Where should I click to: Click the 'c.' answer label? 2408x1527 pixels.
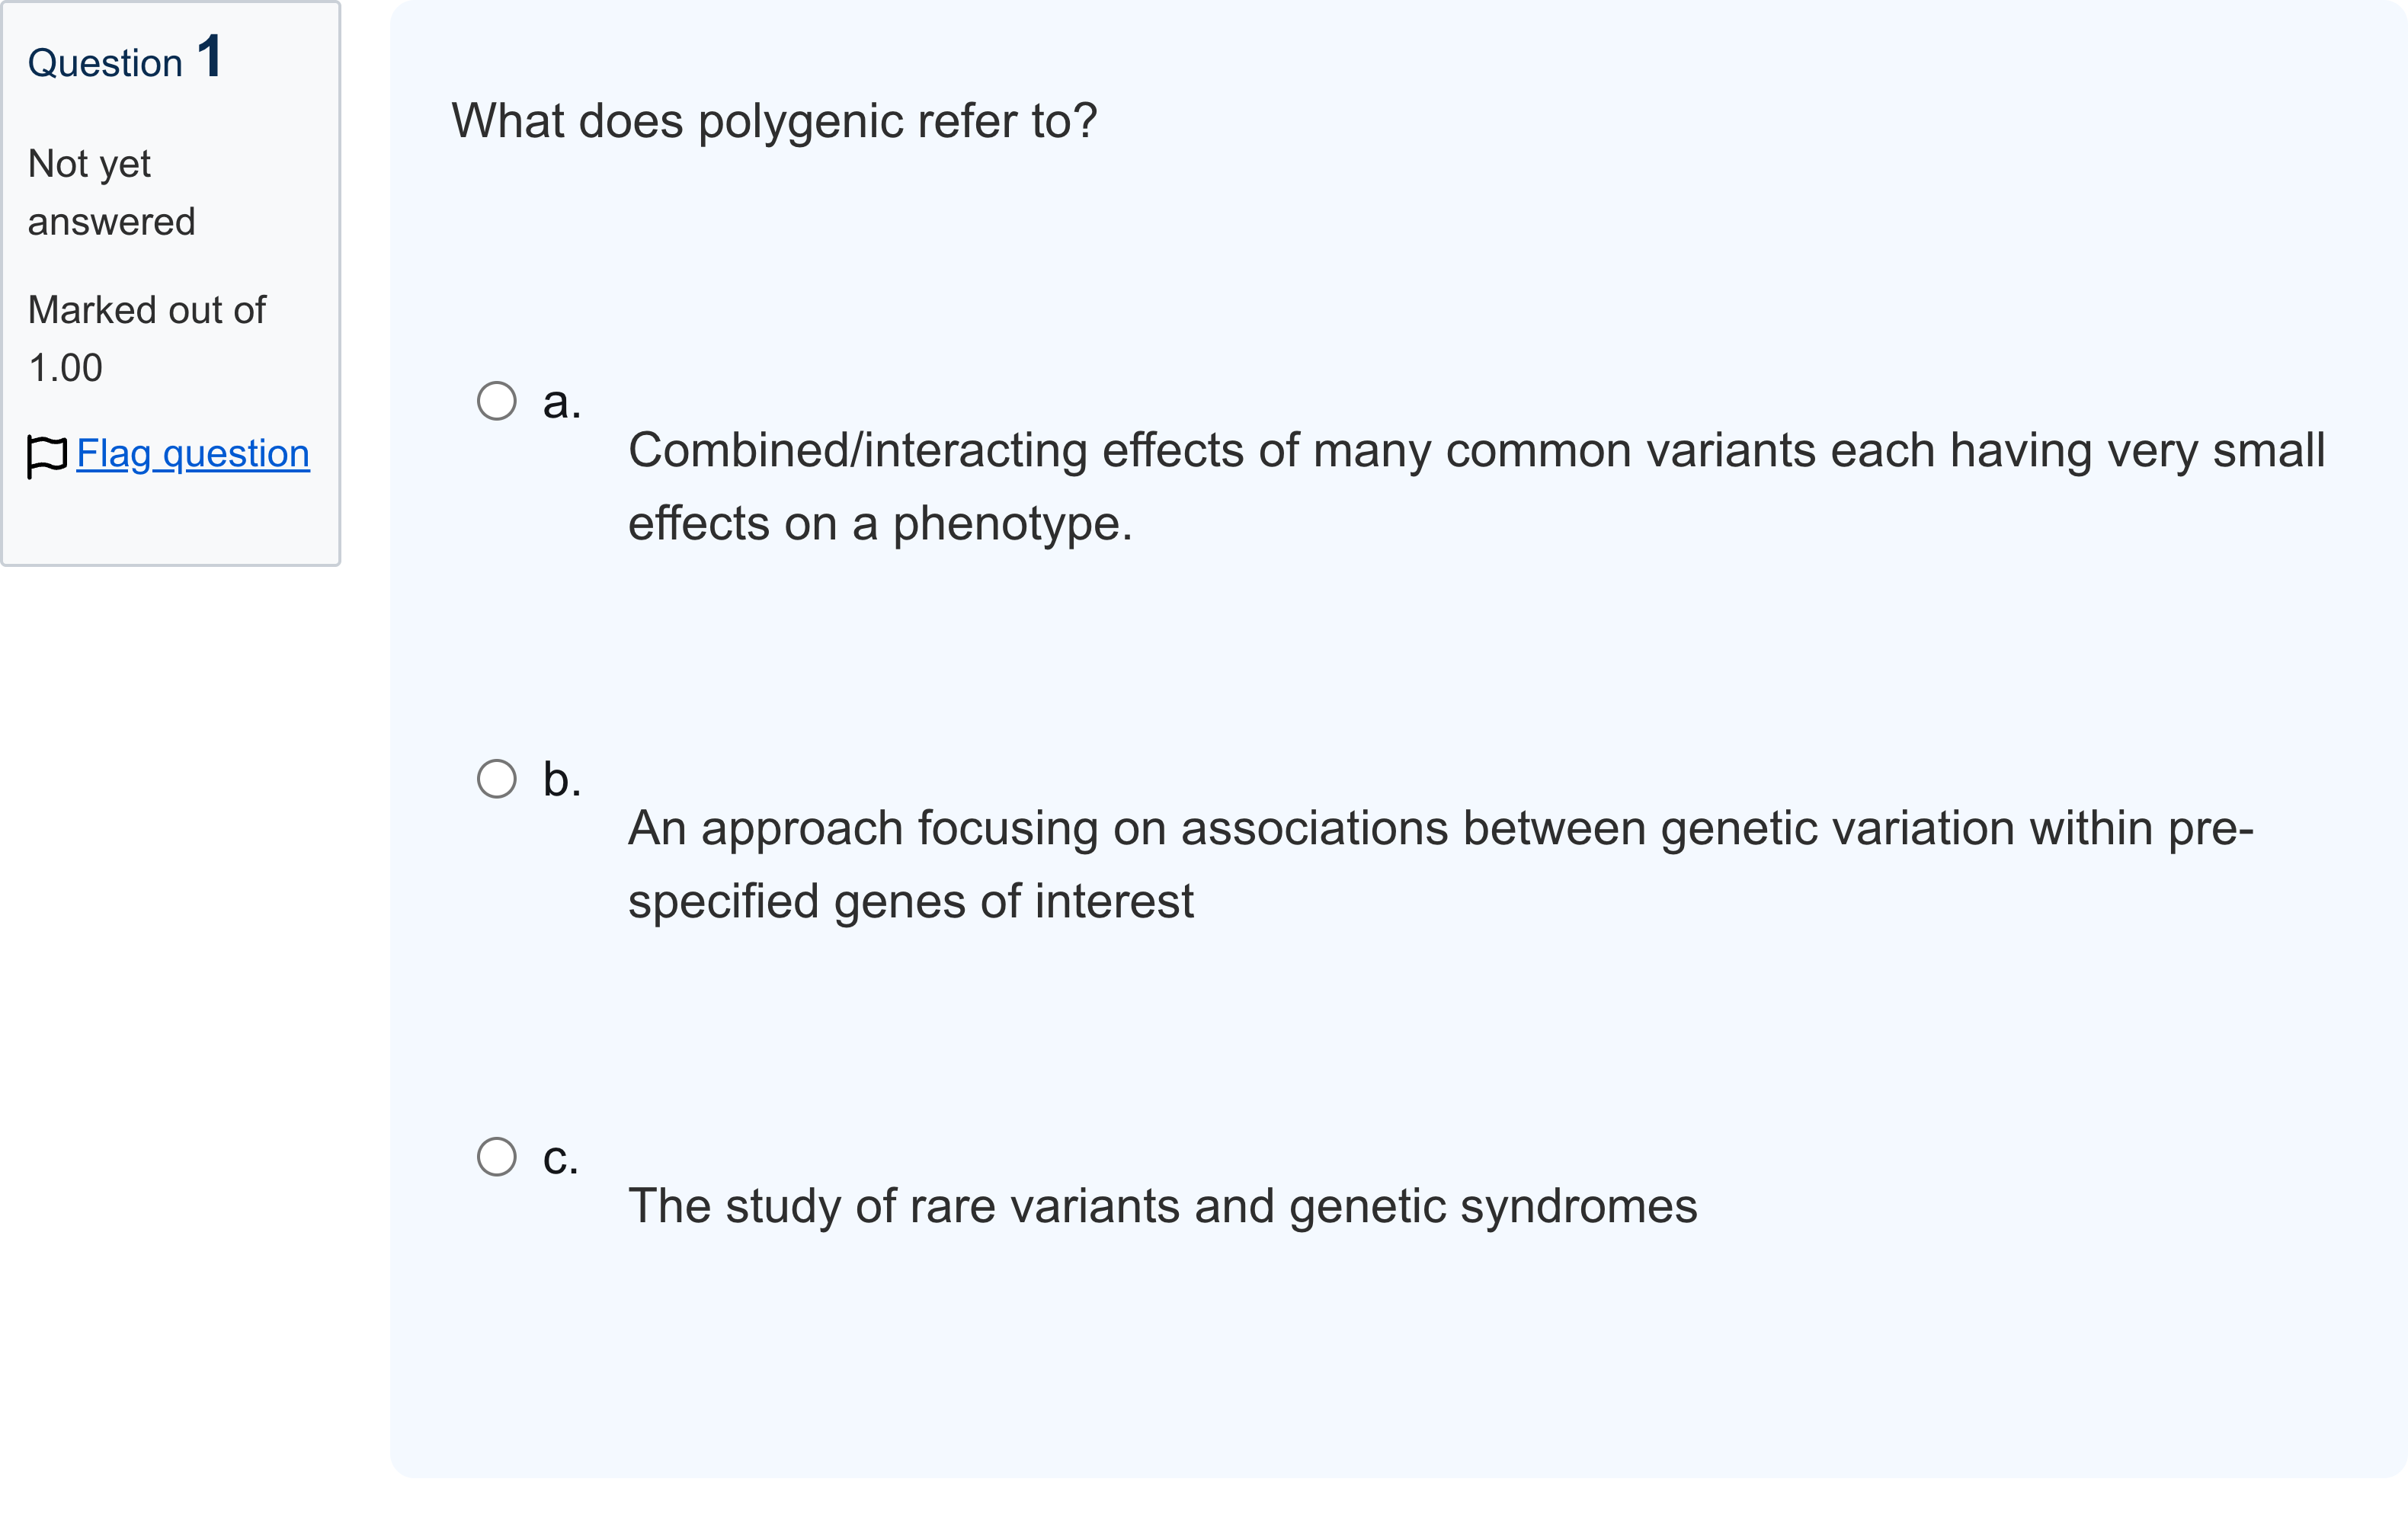(x=561, y=1158)
